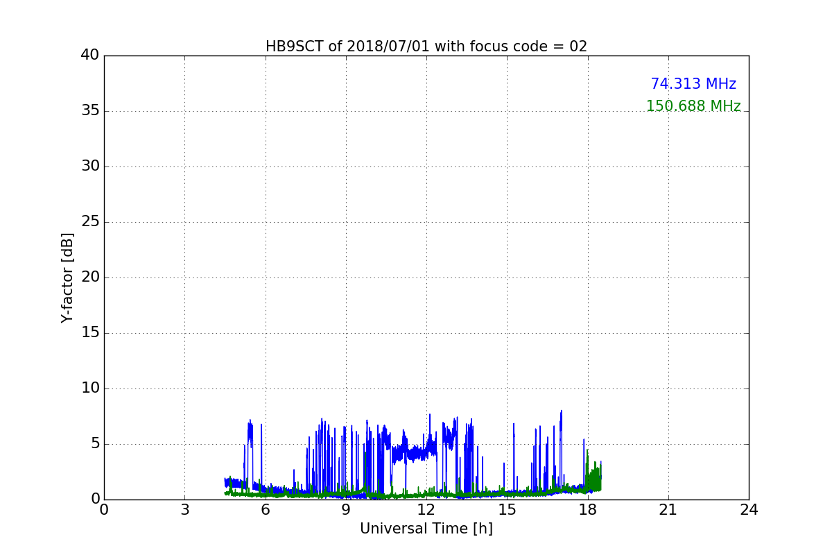Click the y-axis tick label '5'

click(x=95, y=444)
